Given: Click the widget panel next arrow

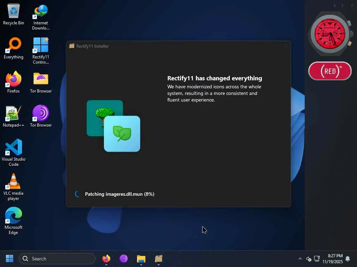Looking at the screenshot, I should (342, 6).
